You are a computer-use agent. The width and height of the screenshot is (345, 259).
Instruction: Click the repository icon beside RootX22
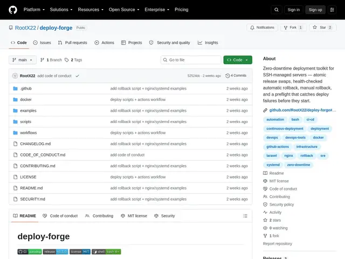coord(11,28)
